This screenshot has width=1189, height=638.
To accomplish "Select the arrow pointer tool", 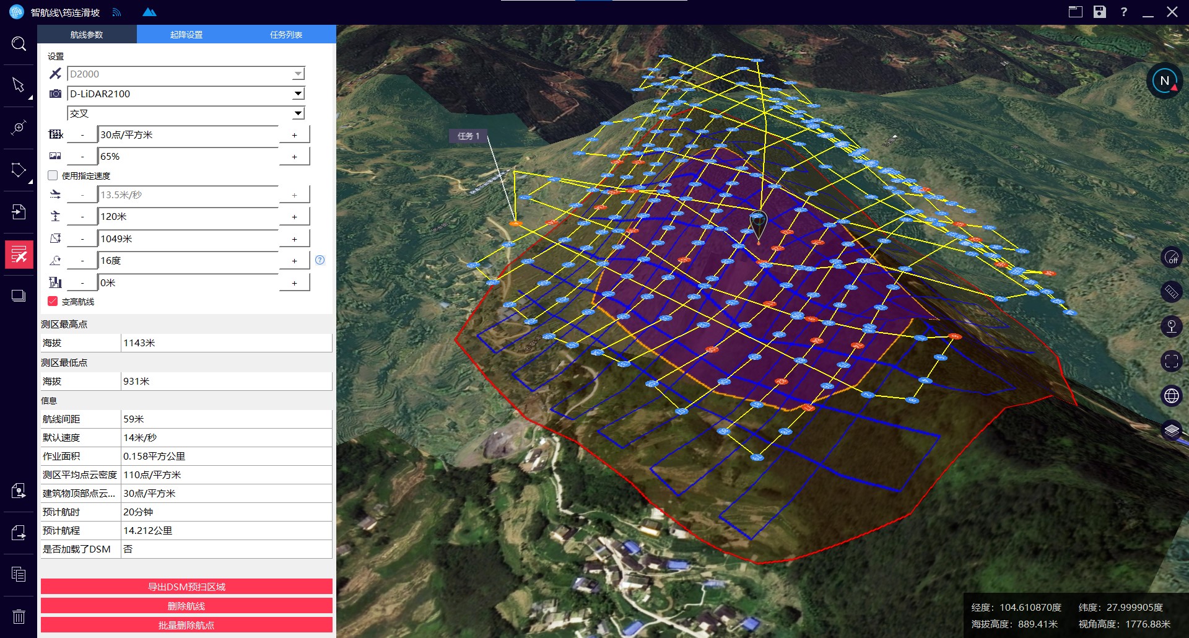I will 19,85.
